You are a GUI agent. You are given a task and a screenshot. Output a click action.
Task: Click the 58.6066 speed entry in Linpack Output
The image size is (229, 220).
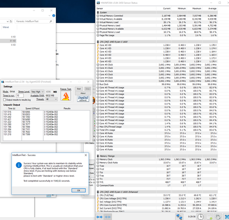pyautogui.click(x=26, y=112)
